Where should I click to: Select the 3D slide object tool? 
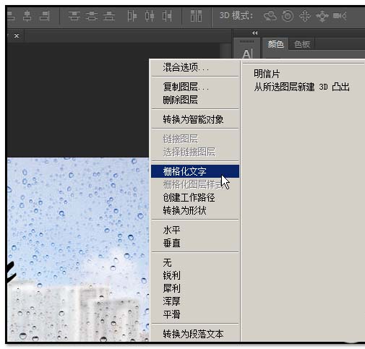point(322,17)
